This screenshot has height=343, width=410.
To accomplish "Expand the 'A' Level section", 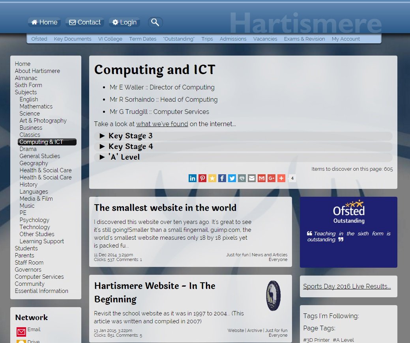I will coord(124,157).
